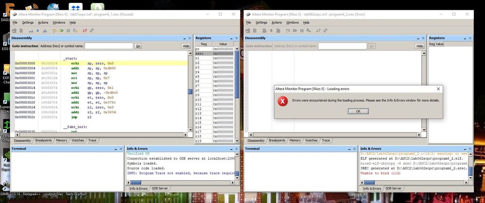
Task: Open Actions menu in right Error window
Action: point(277,22)
